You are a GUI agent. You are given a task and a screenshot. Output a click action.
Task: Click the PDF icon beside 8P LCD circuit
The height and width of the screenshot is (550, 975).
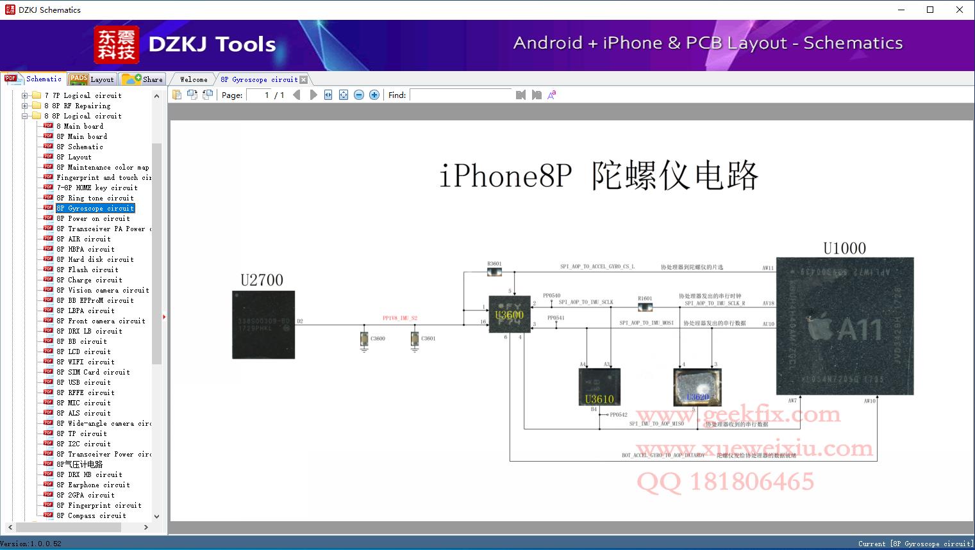pos(48,351)
